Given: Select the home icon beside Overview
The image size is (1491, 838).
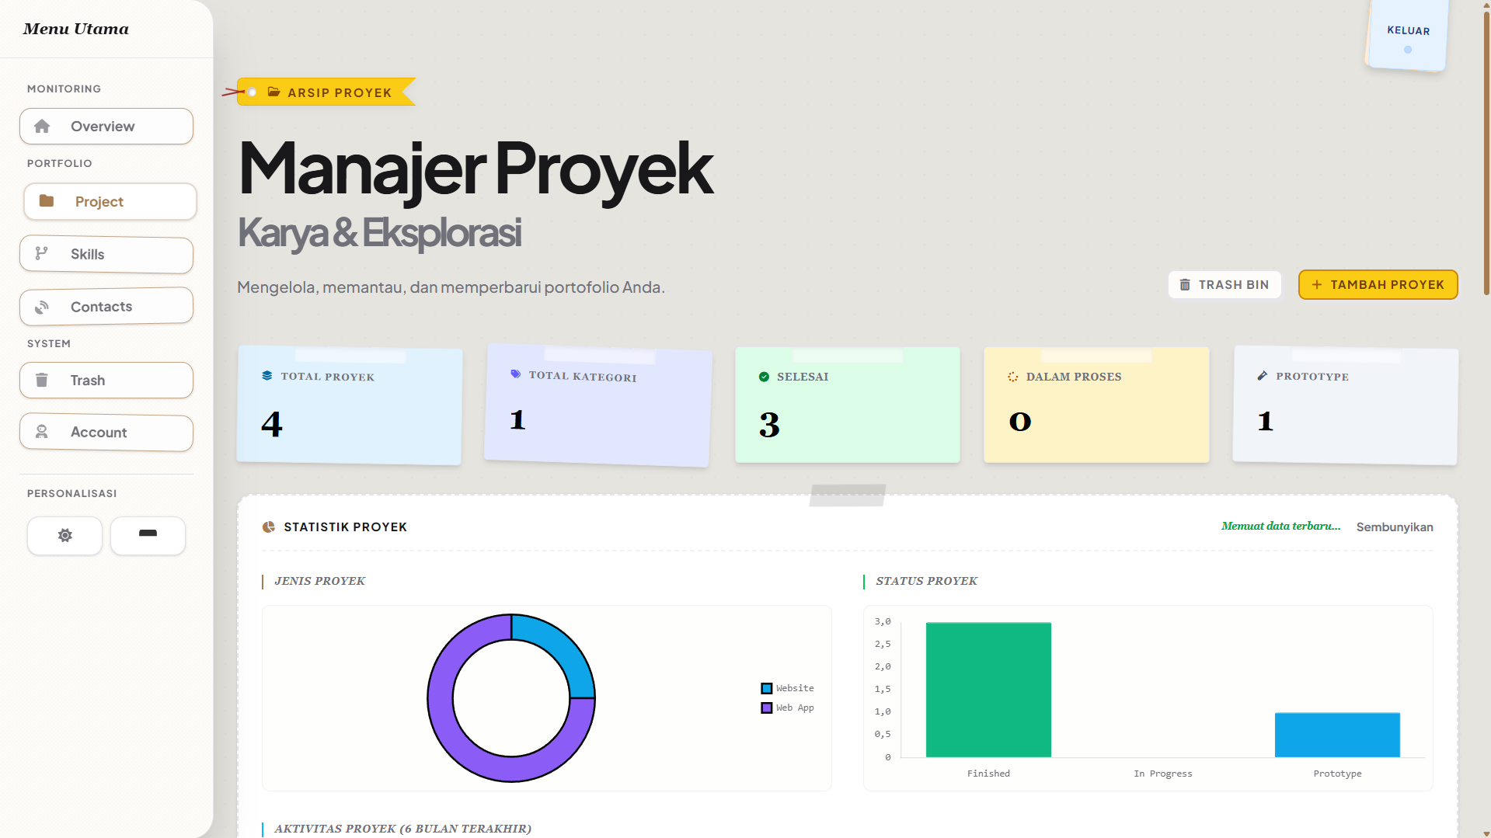Looking at the screenshot, I should pos(43,126).
